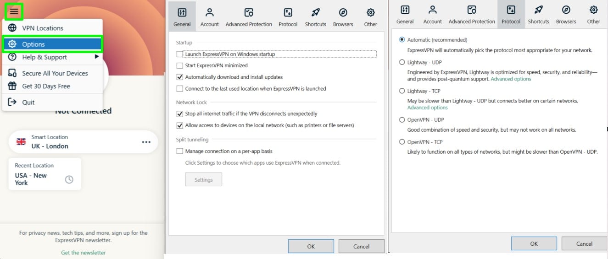
Task: Click the globe icon beside VPN Locations
Action: point(13,28)
